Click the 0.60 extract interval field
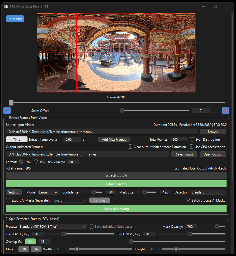 (x=72, y=139)
